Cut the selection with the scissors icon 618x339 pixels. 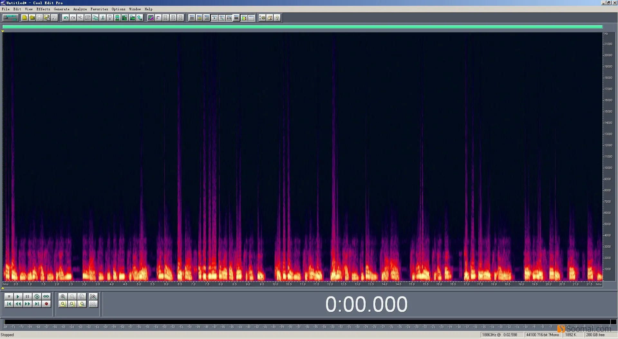pos(103,18)
